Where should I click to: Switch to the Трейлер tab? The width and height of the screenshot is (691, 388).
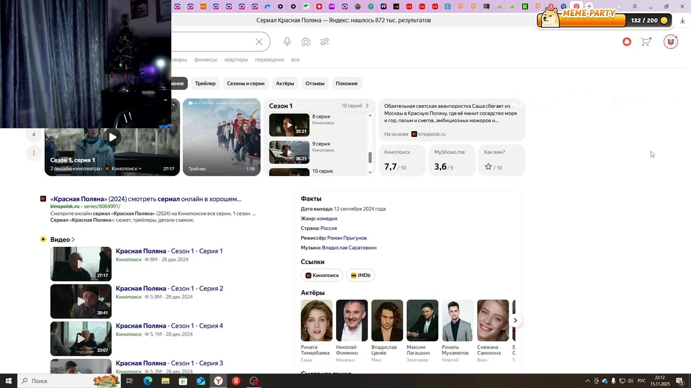pyautogui.click(x=205, y=84)
